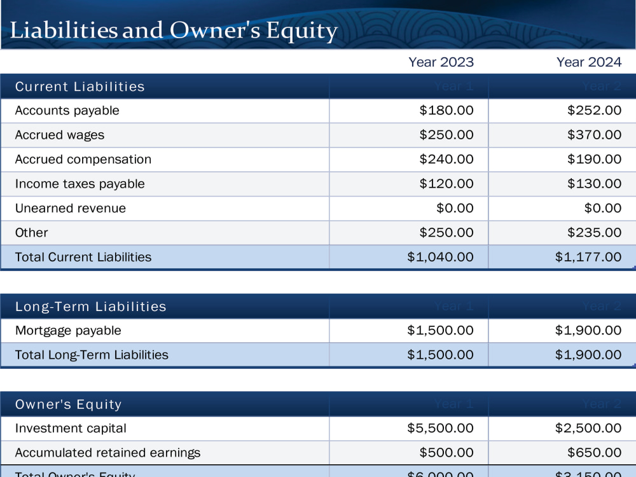Select the Total Long-Term Liabilities label
The image size is (636, 477).
pos(92,355)
